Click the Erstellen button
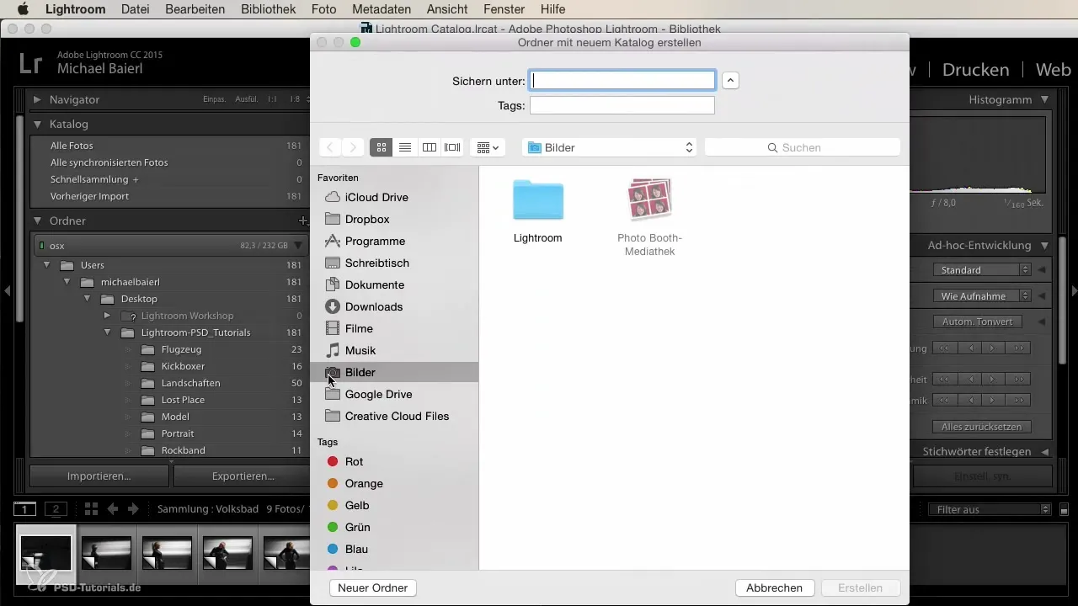The height and width of the screenshot is (606, 1078). pyautogui.click(x=861, y=587)
